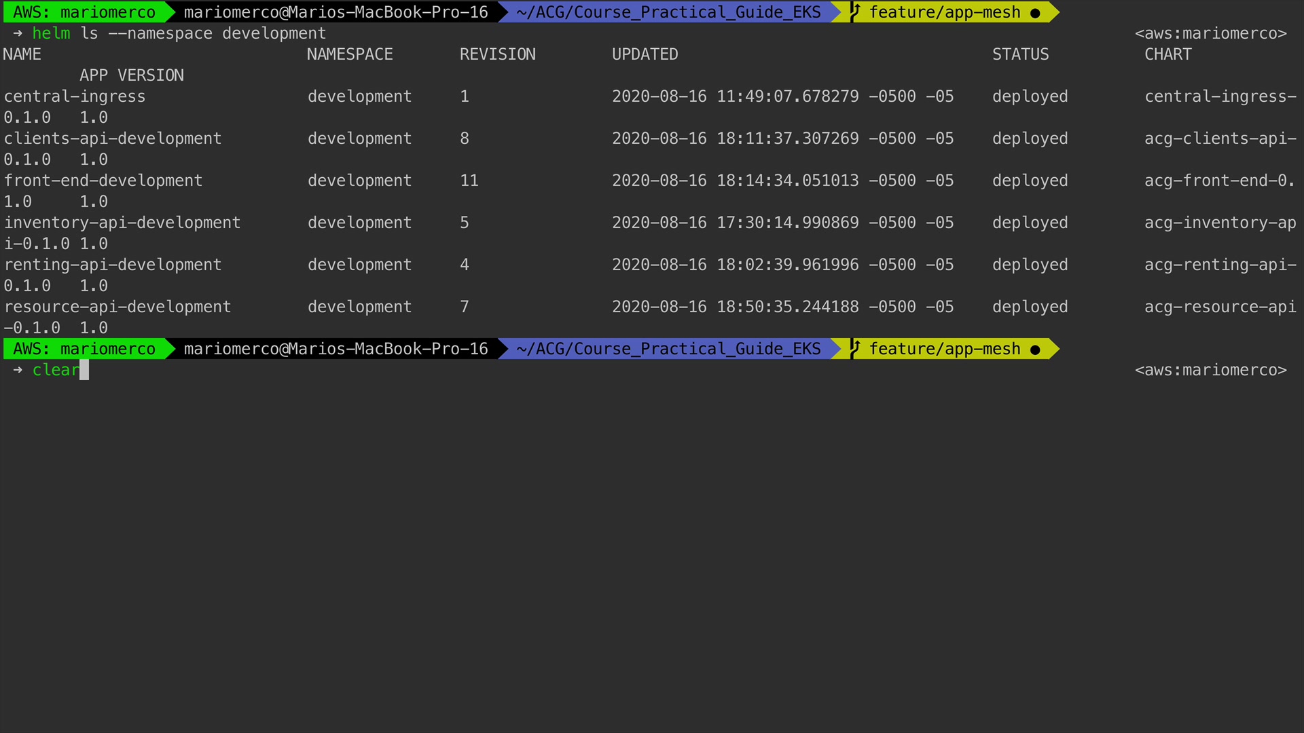This screenshot has height=733, width=1304.
Task: Click the top right <aws:mariomerco> prompt text
Action: pyautogui.click(x=1210, y=33)
